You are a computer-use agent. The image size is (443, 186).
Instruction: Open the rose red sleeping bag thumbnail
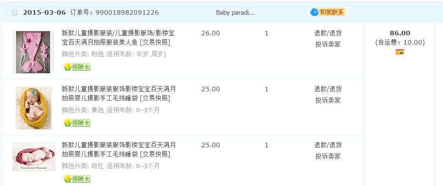(x=33, y=157)
